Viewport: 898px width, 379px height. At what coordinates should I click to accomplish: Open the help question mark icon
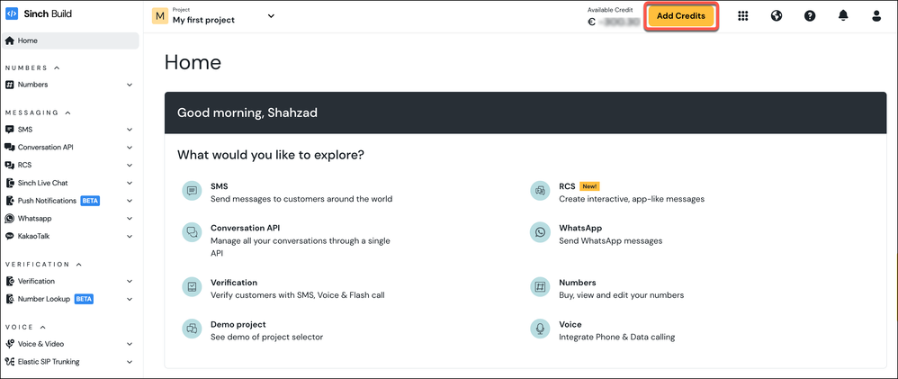[x=810, y=16]
